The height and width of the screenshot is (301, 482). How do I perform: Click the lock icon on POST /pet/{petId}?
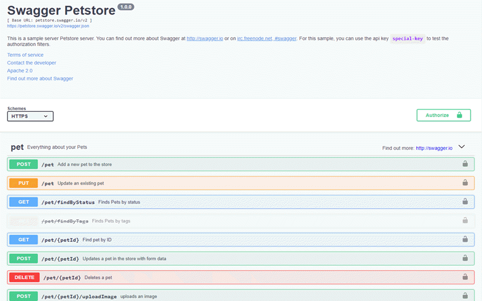tap(464, 258)
